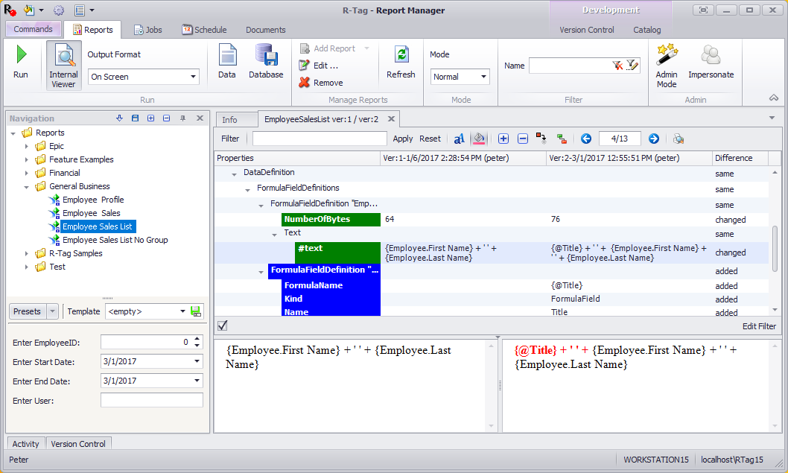Pick highlight color in comparison toolbar
The image size is (788, 473).
pos(480,139)
